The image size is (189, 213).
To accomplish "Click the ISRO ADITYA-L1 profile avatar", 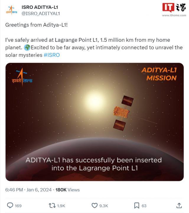I will pyautogui.click(x=11, y=10).
